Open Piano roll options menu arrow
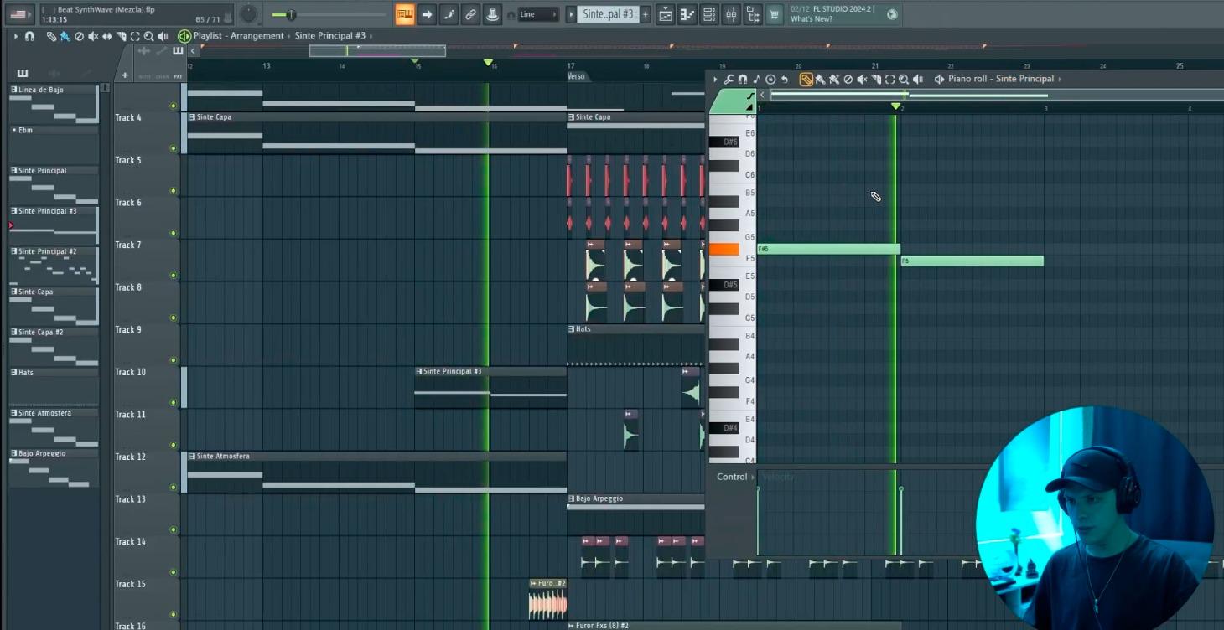This screenshot has width=1224, height=630. [715, 79]
